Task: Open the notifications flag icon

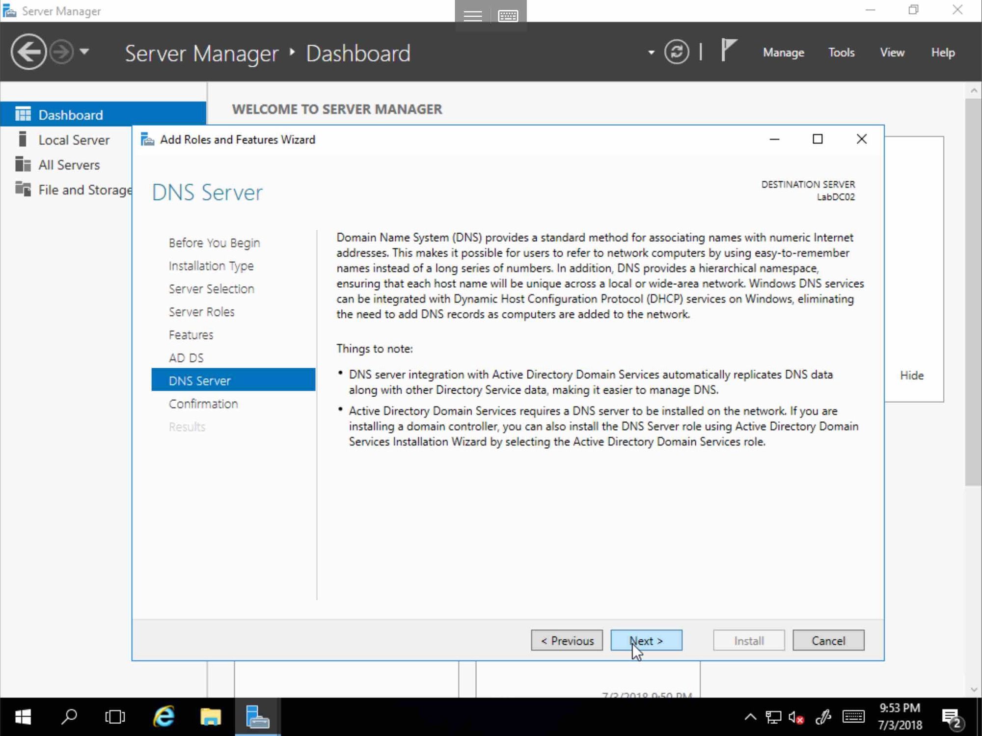Action: coord(729,50)
